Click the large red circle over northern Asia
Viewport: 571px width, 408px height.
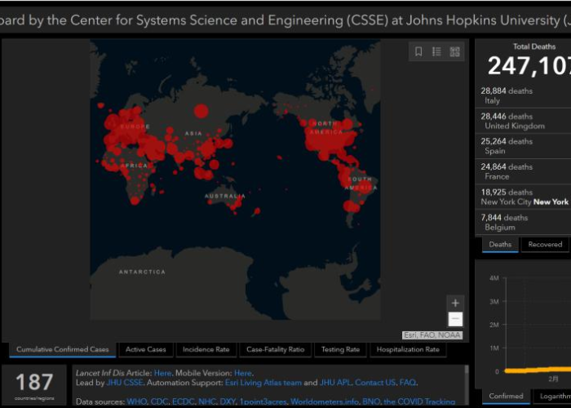(201, 111)
